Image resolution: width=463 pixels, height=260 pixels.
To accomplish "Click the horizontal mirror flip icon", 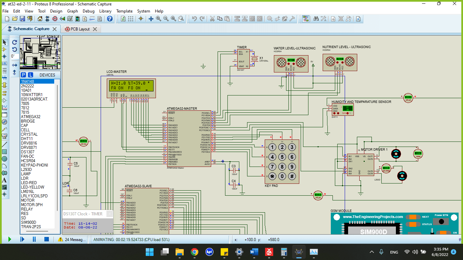I will tap(15, 65).
